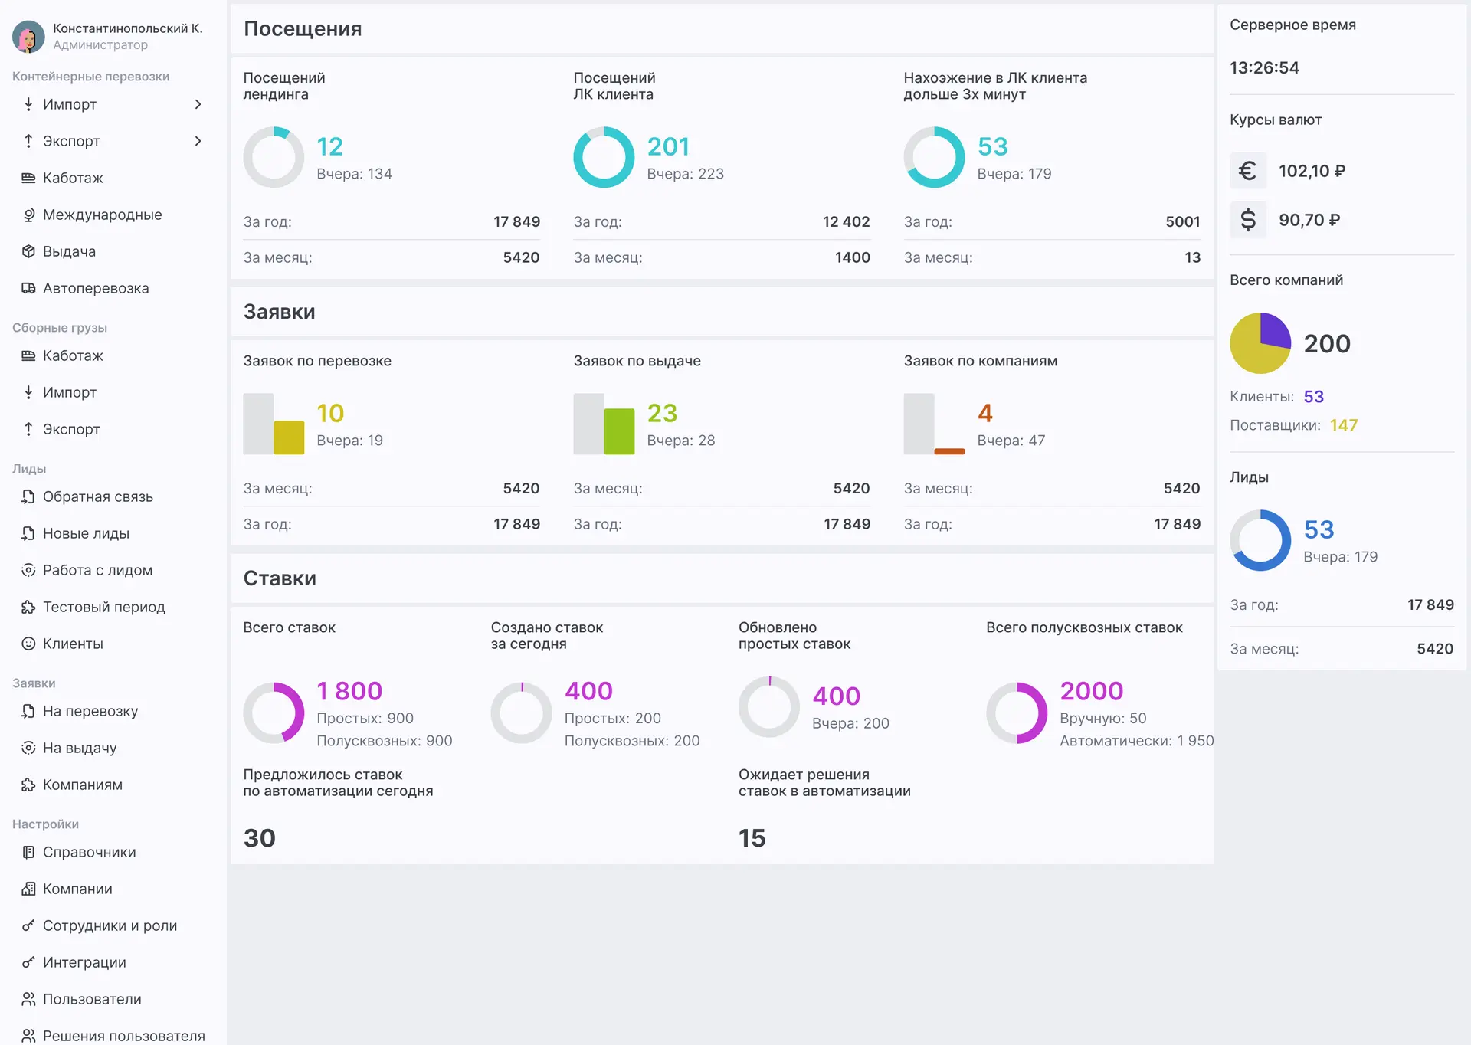Click the Импорт icon under Сборные грузы
Screen dimensions: 1471x1045
tap(28, 392)
